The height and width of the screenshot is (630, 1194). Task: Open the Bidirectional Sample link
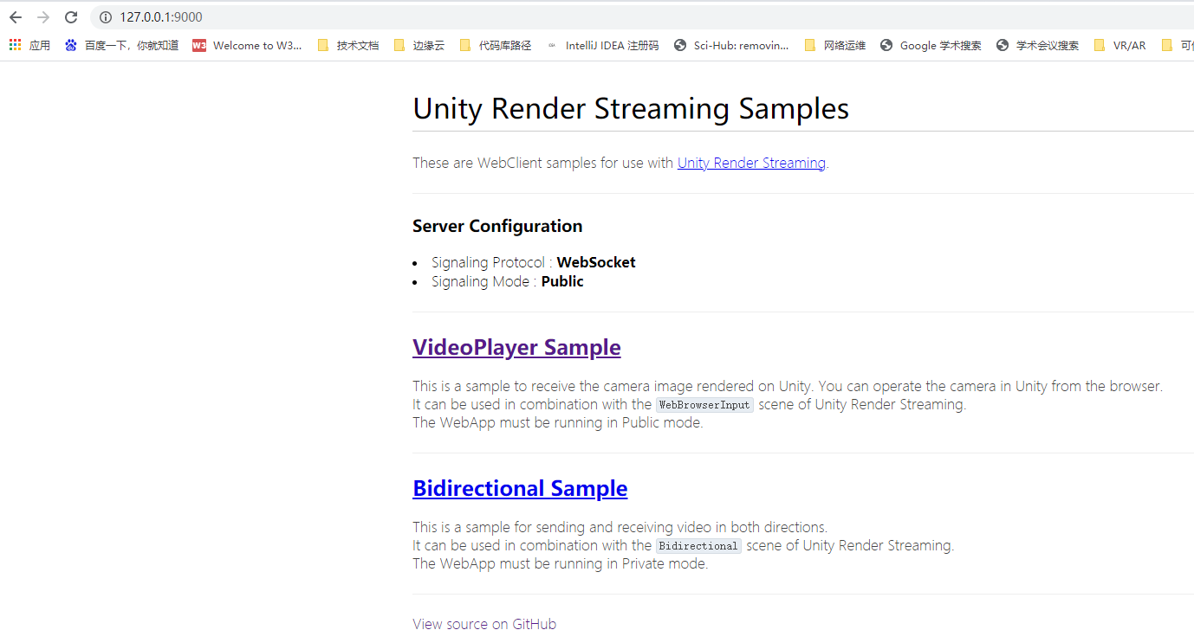pos(520,488)
